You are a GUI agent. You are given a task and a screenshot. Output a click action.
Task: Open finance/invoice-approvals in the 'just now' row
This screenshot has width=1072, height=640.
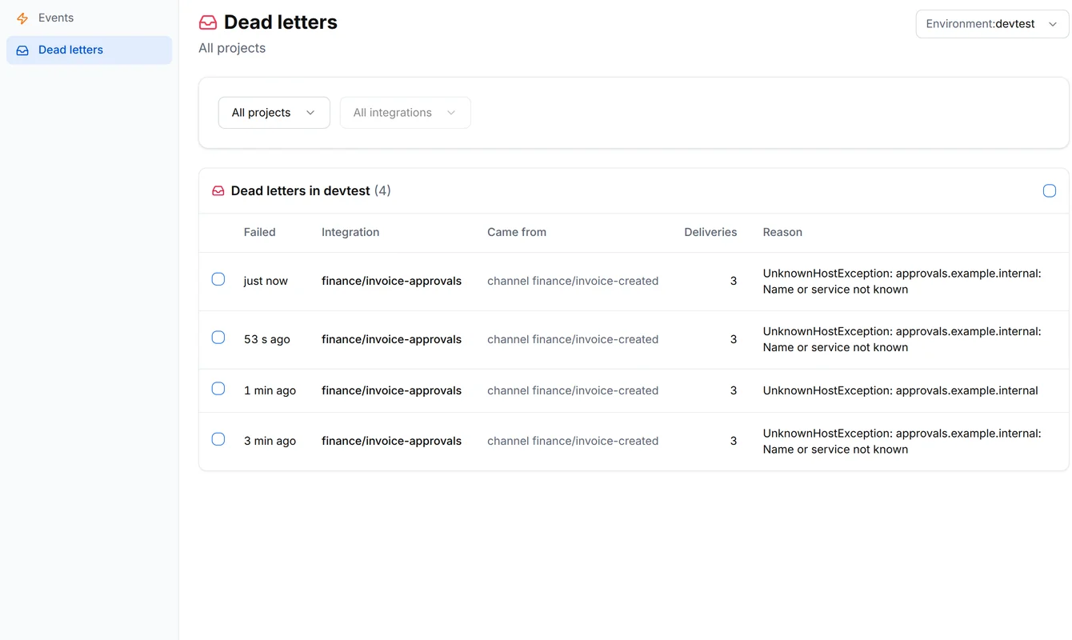coord(391,281)
